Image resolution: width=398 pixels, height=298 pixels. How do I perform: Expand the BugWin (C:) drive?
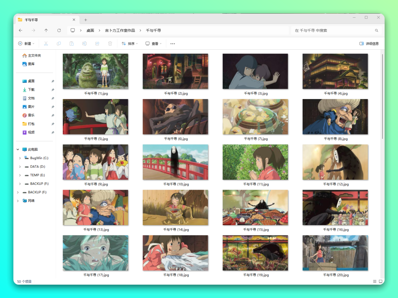coord(20,158)
